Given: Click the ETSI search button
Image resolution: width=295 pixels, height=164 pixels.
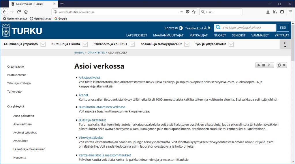Looking at the screenshot, I should (283, 28).
